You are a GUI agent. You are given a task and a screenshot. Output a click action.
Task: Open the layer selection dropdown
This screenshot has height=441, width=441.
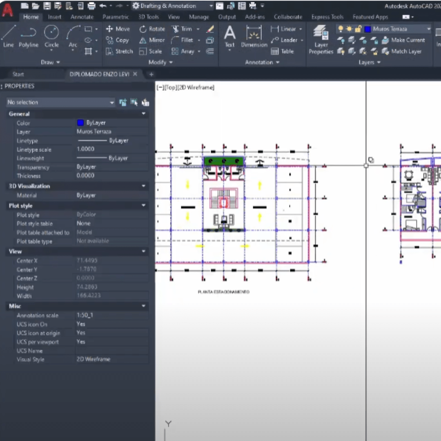tap(429, 29)
